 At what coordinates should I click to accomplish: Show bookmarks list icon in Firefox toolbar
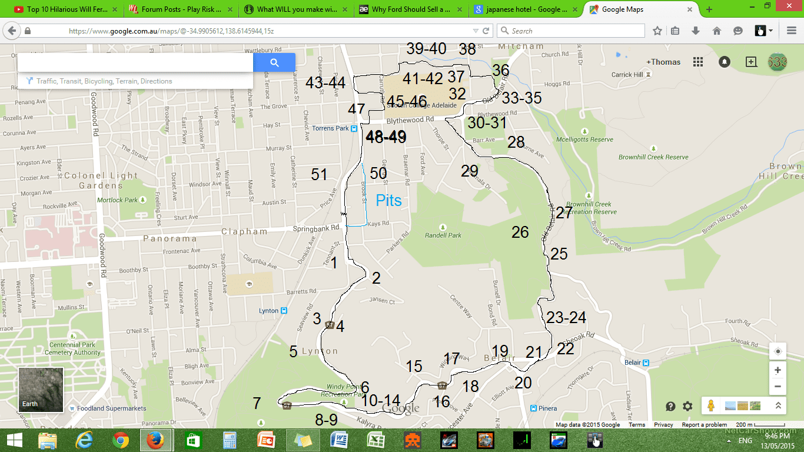point(675,31)
